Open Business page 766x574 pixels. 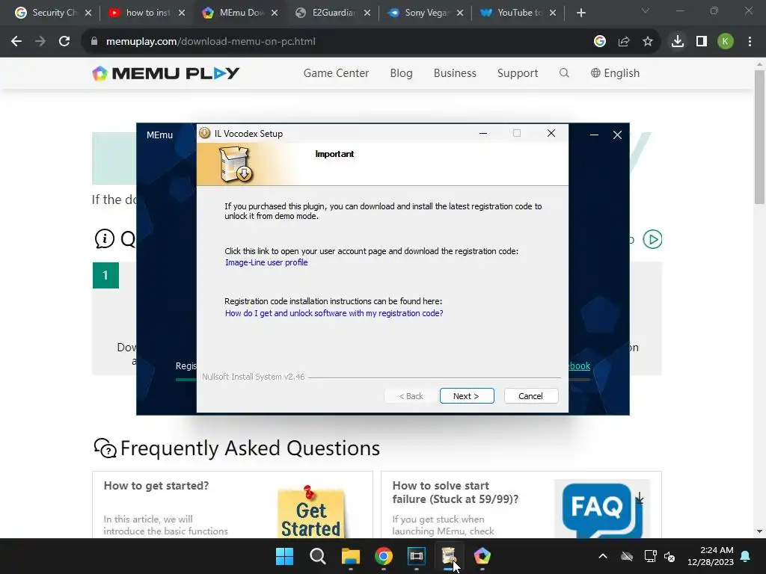click(455, 73)
